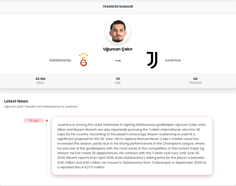Click the player name Uğurcan Çakır
This screenshot has height=186, width=236.
click(x=118, y=49)
